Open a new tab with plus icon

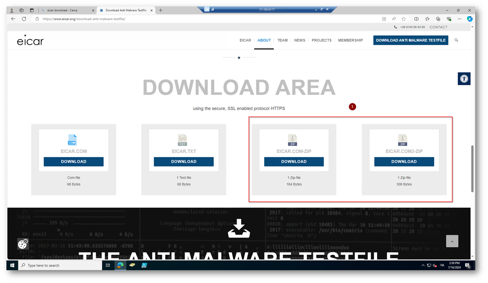(x=161, y=10)
